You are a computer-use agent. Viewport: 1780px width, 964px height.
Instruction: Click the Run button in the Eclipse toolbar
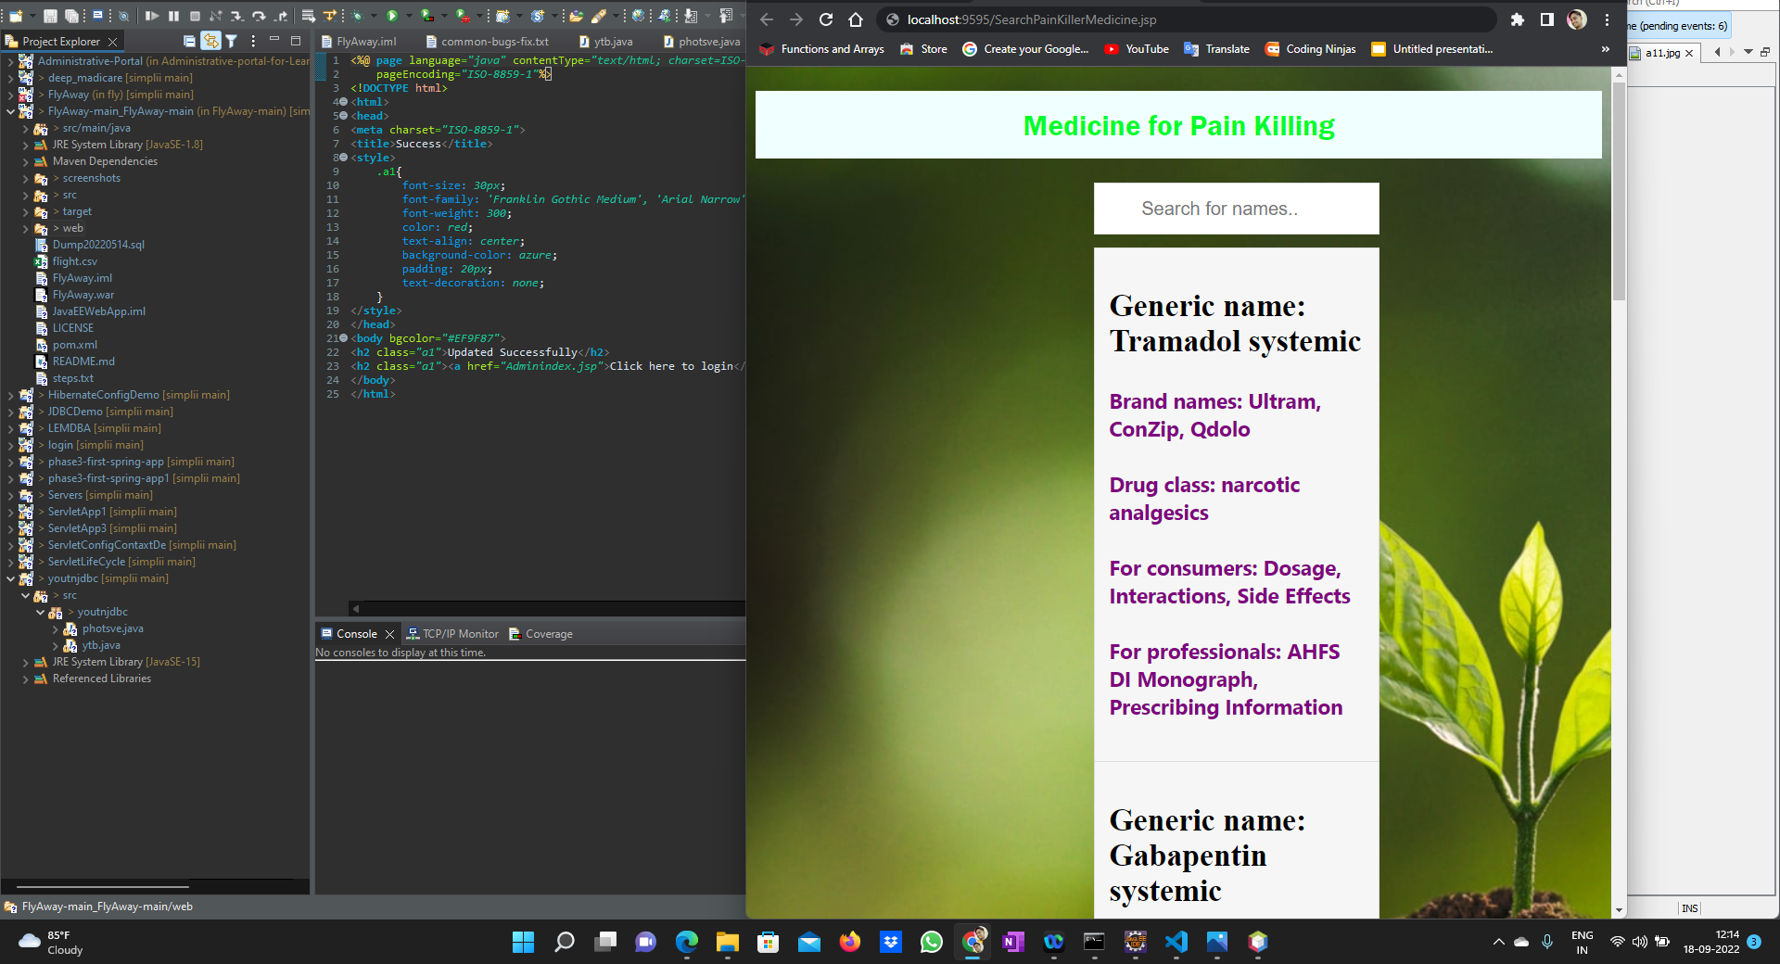(390, 15)
